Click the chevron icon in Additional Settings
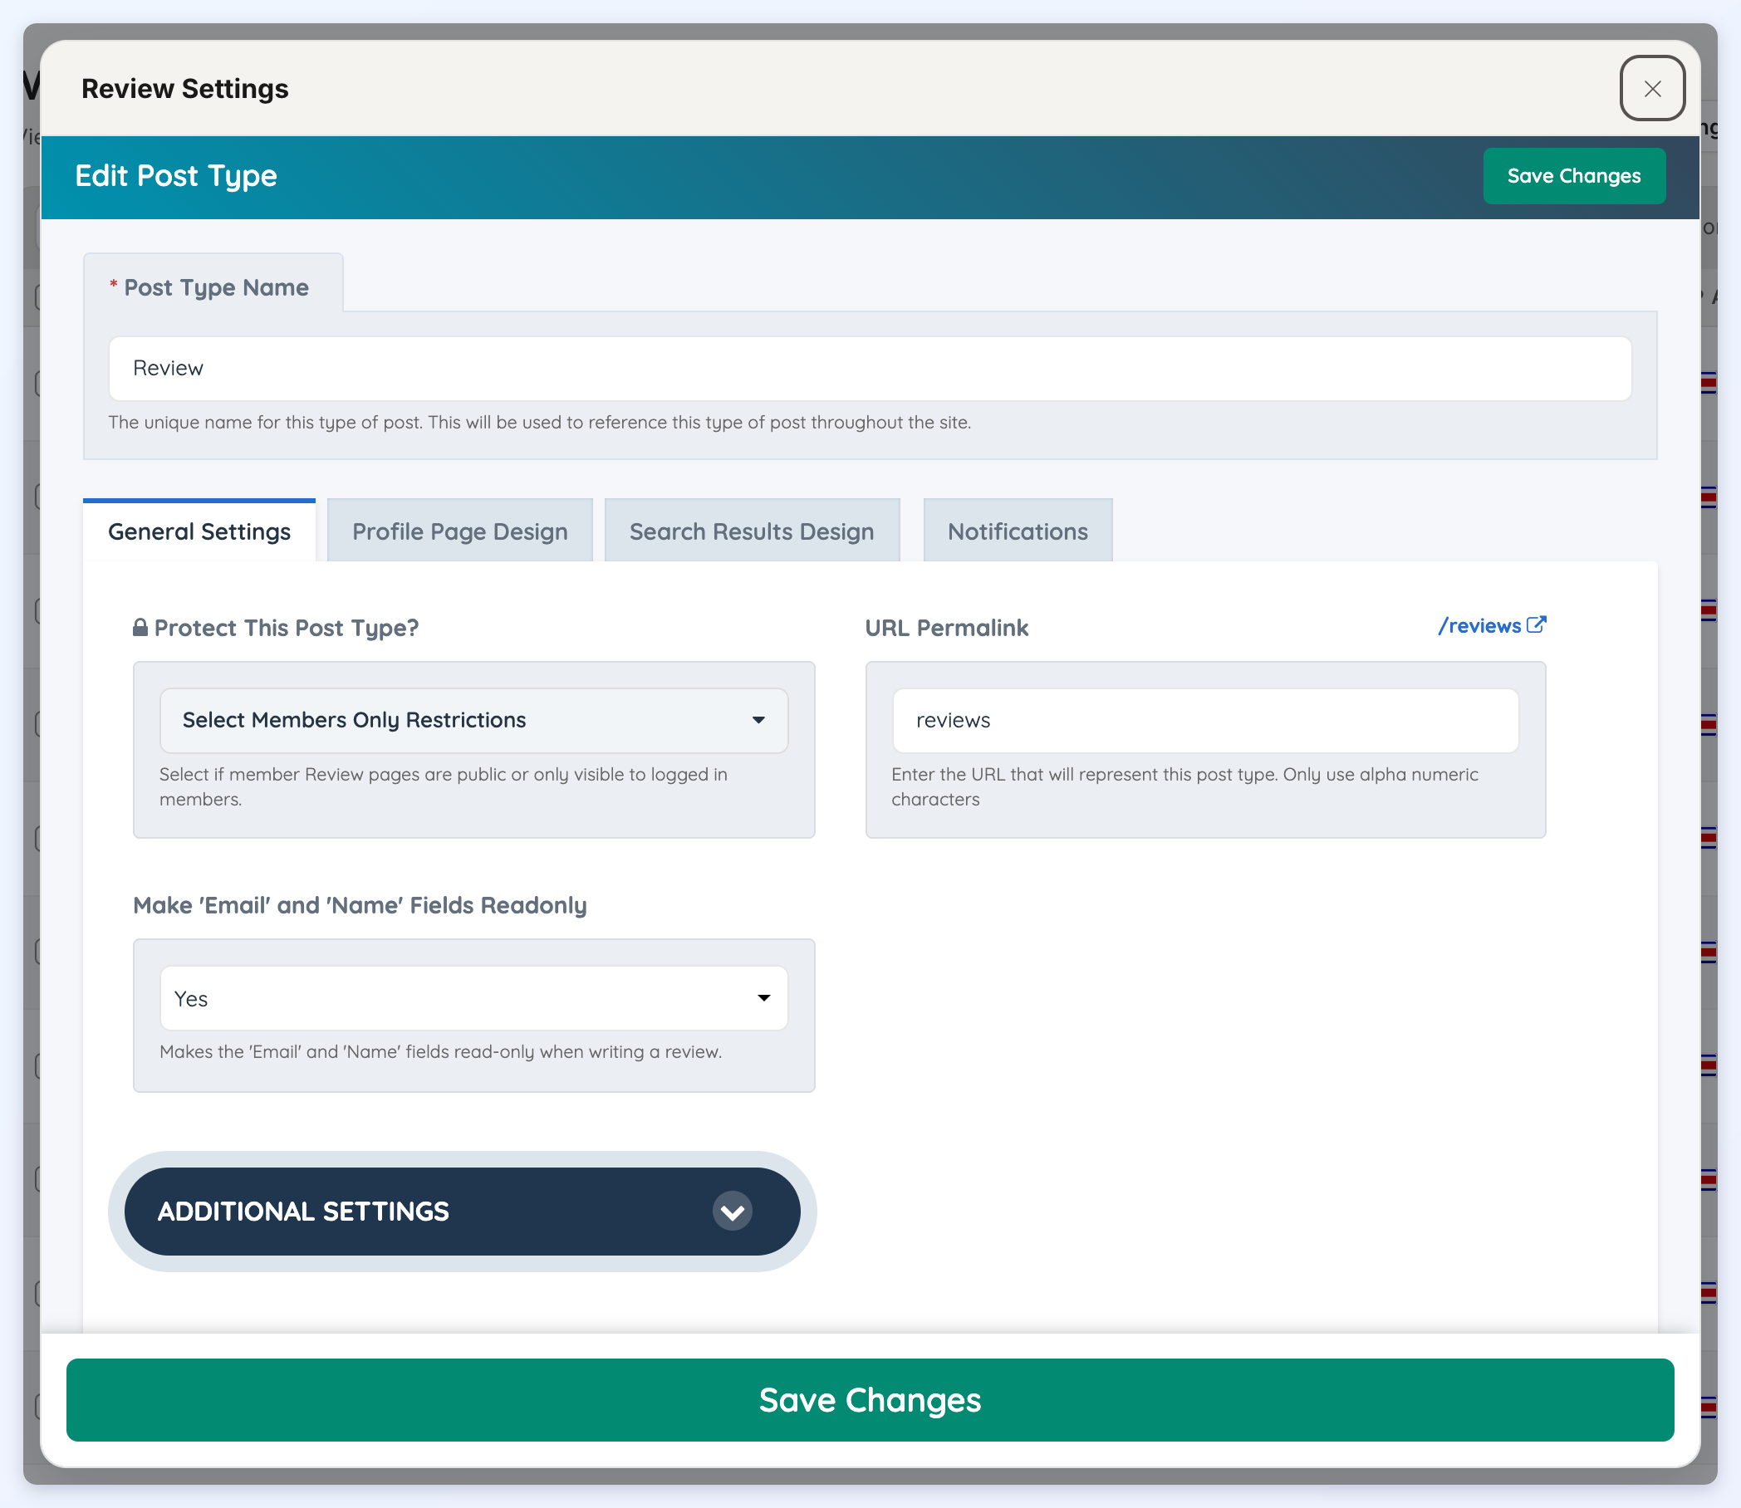 (733, 1211)
